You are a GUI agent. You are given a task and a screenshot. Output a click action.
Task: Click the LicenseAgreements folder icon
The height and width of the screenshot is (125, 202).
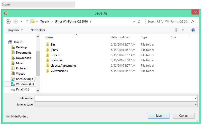coord(47,66)
